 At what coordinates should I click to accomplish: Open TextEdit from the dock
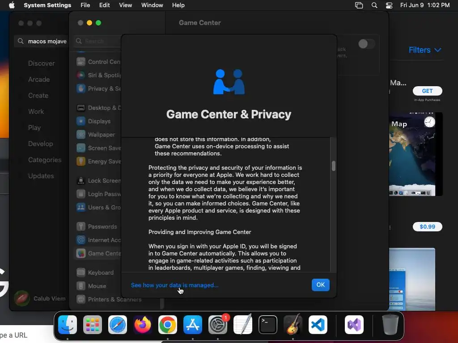pyautogui.click(x=243, y=325)
